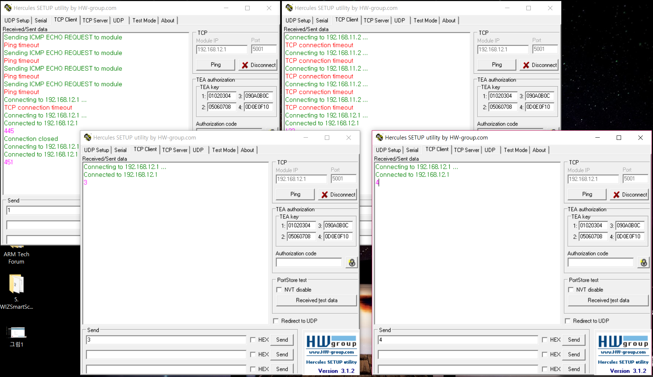Enable NVT disable checkbox in bottom-right window
This screenshot has width=653, height=377.
click(x=571, y=290)
